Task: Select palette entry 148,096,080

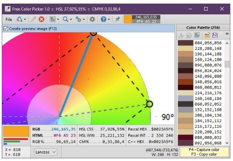Action: tap(201, 77)
